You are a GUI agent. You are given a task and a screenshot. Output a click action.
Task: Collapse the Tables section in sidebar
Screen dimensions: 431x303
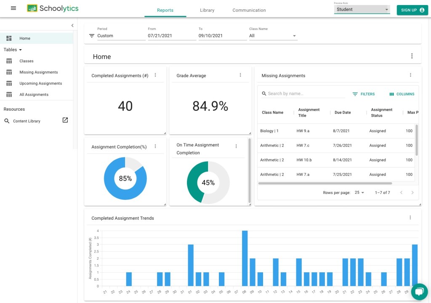(13, 50)
